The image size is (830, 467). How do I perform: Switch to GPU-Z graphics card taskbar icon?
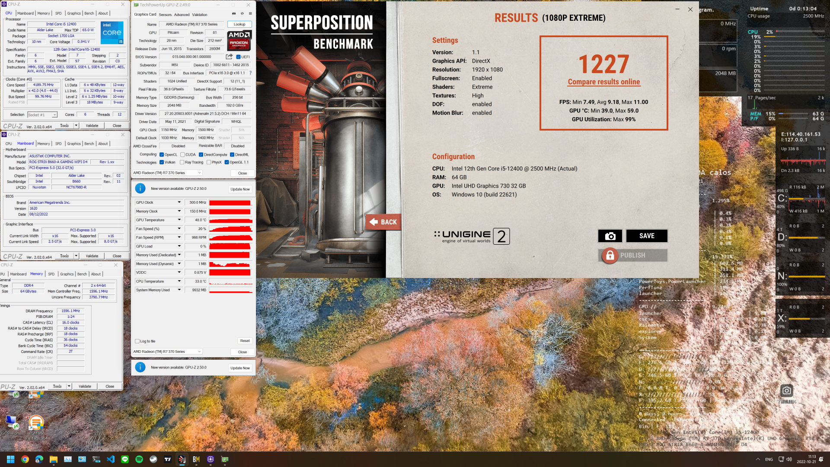[x=225, y=459]
